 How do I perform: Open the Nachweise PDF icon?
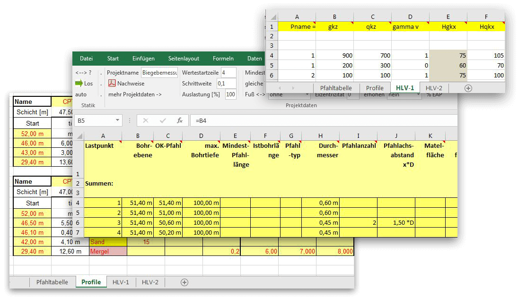(112, 84)
